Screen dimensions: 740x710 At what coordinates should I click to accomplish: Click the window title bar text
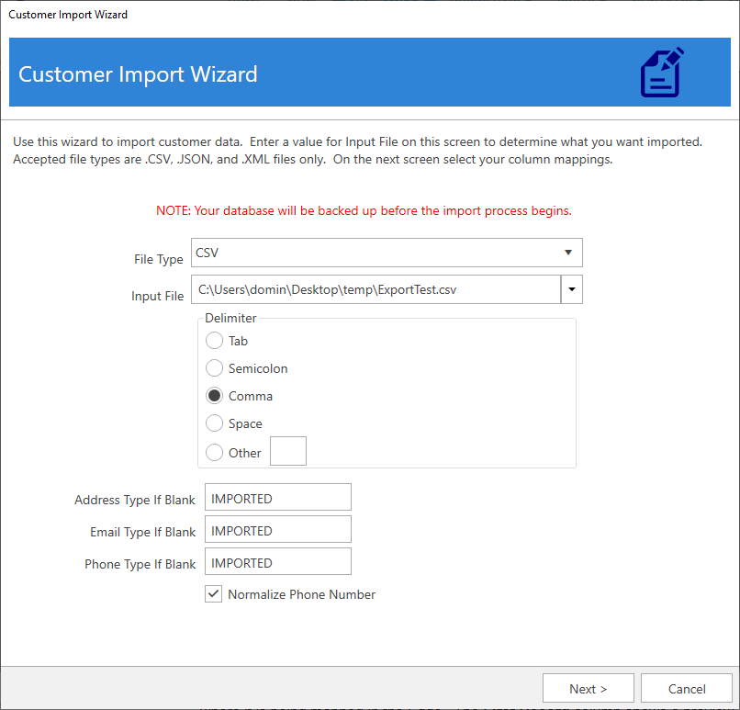[68, 15]
